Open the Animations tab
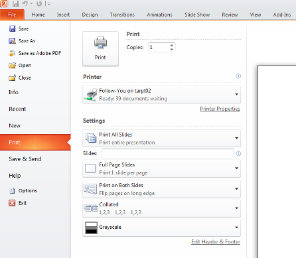Viewport: 296px width, 258px height. pyautogui.click(x=159, y=15)
